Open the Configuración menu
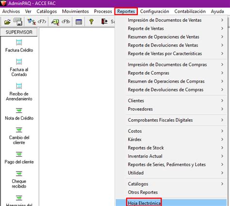This screenshot has height=206, width=230. click(154, 12)
